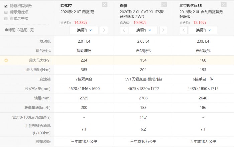Click left arrow in 奇骏 column

pyautogui.click(x=124, y=30)
